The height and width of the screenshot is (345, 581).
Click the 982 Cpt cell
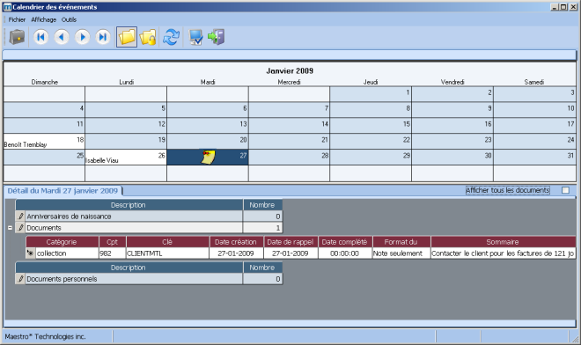[113, 253]
